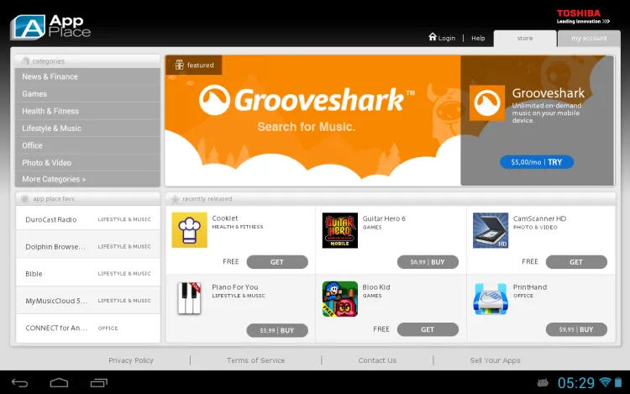Open the Sell Your Apps link
The height and width of the screenshot is (394, 630).
495,360
